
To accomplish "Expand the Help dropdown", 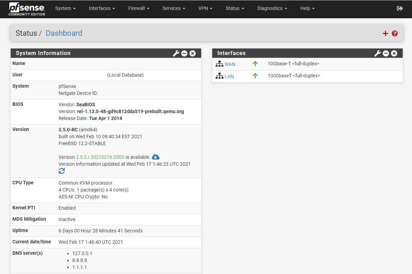I will (x=307, y=8).
